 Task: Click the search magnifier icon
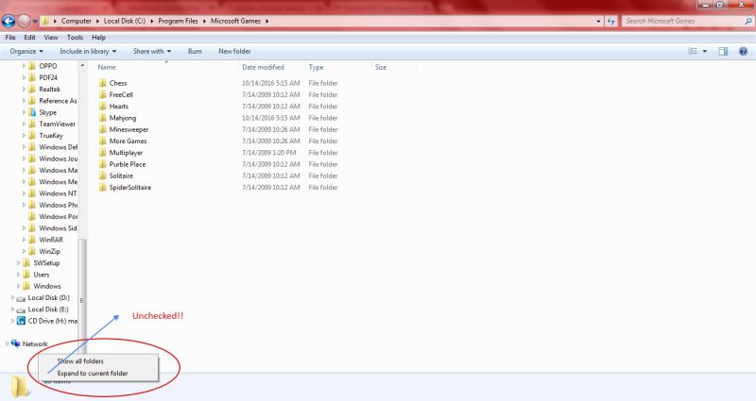point(747,21)
